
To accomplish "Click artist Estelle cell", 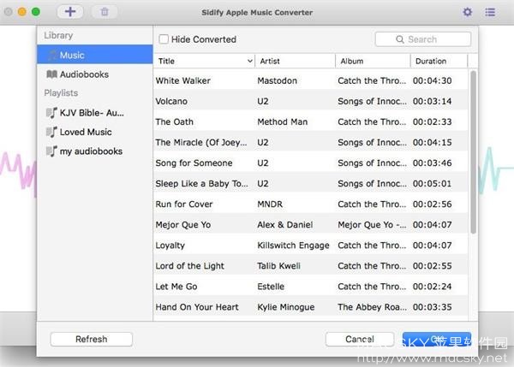I will (271, 287).
